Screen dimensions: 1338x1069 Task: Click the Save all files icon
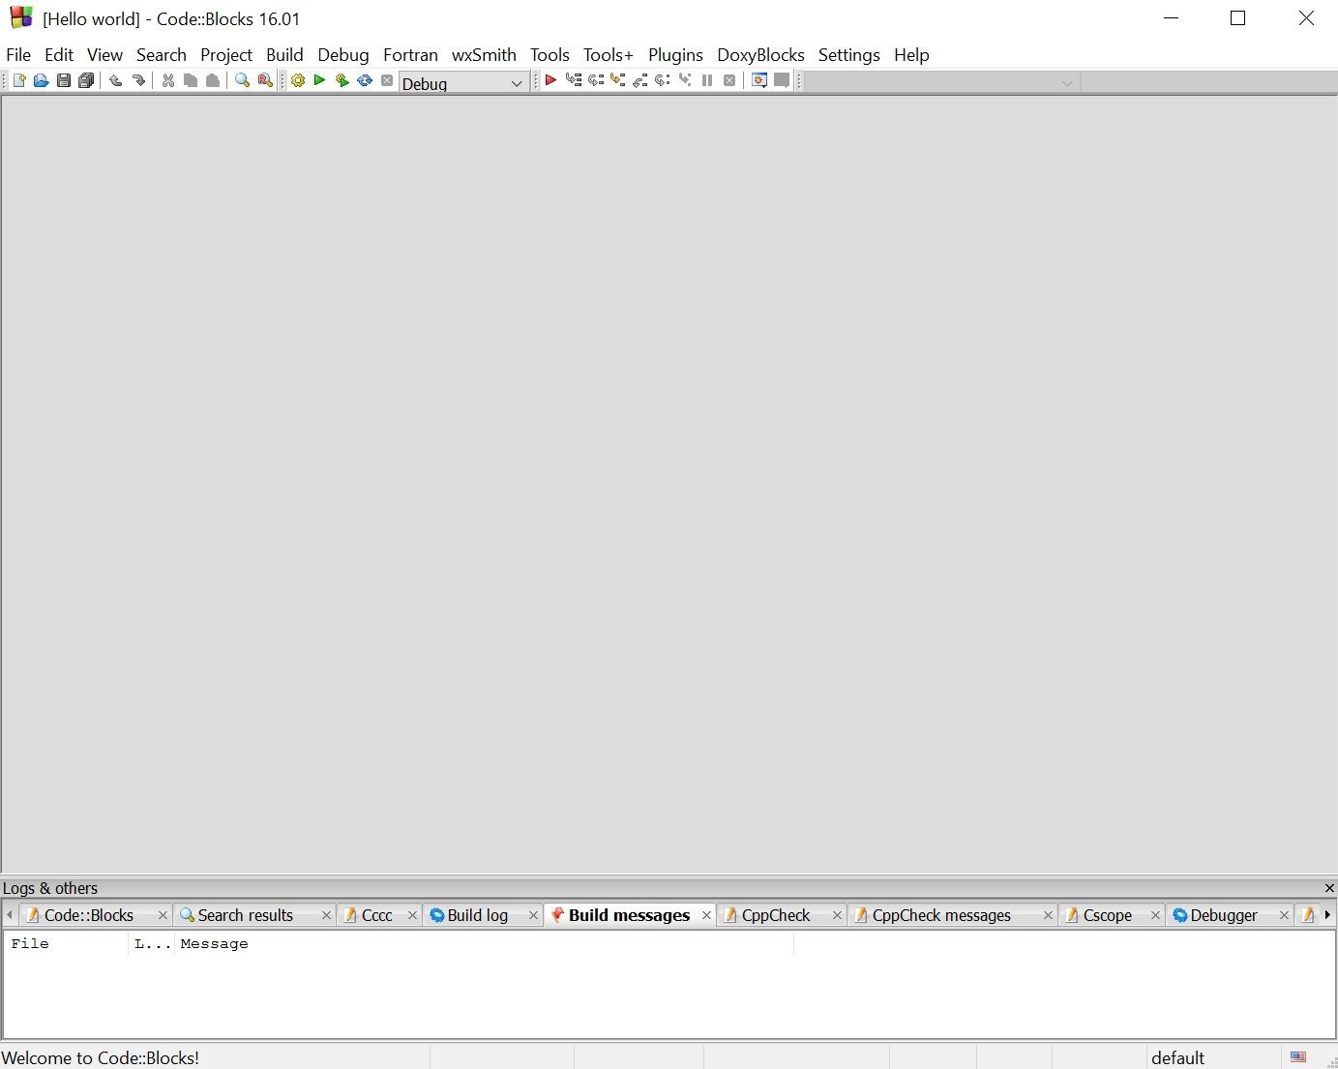click(86, 81)
